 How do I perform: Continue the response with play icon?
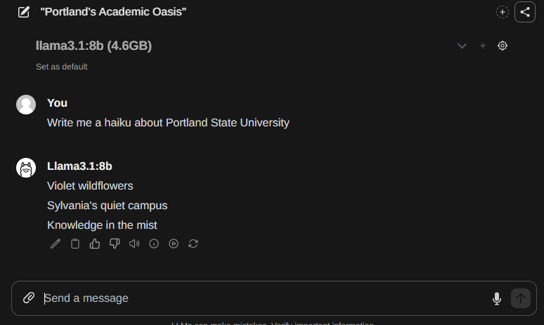(174, 244)
